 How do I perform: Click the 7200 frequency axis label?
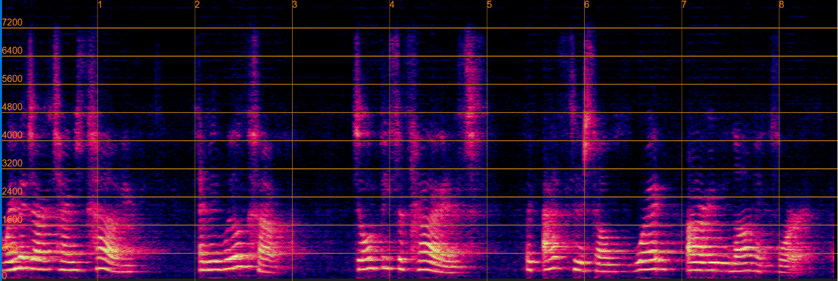(13, 22)
